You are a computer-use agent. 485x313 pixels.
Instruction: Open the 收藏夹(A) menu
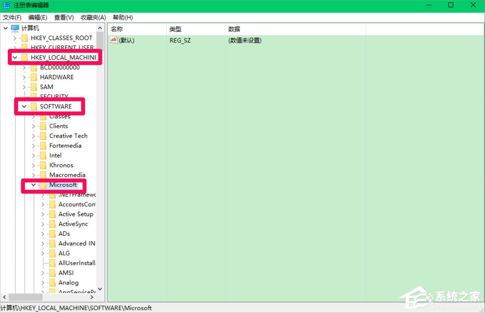coord(93,17)
